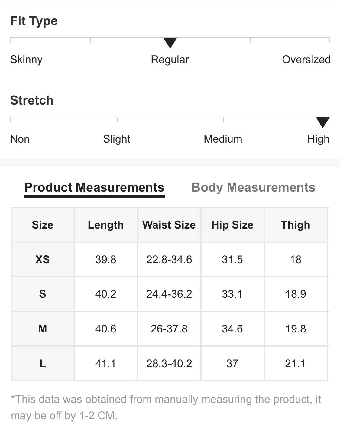Select the Regular fit label
Viewport: 340px width, 441px height.
(170, 60)
